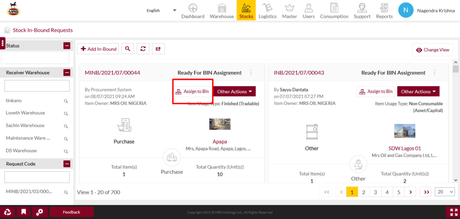Open Other Actions dropdown for MINB/2021/07/00044
Screen dimensions: 460x219
234,92
